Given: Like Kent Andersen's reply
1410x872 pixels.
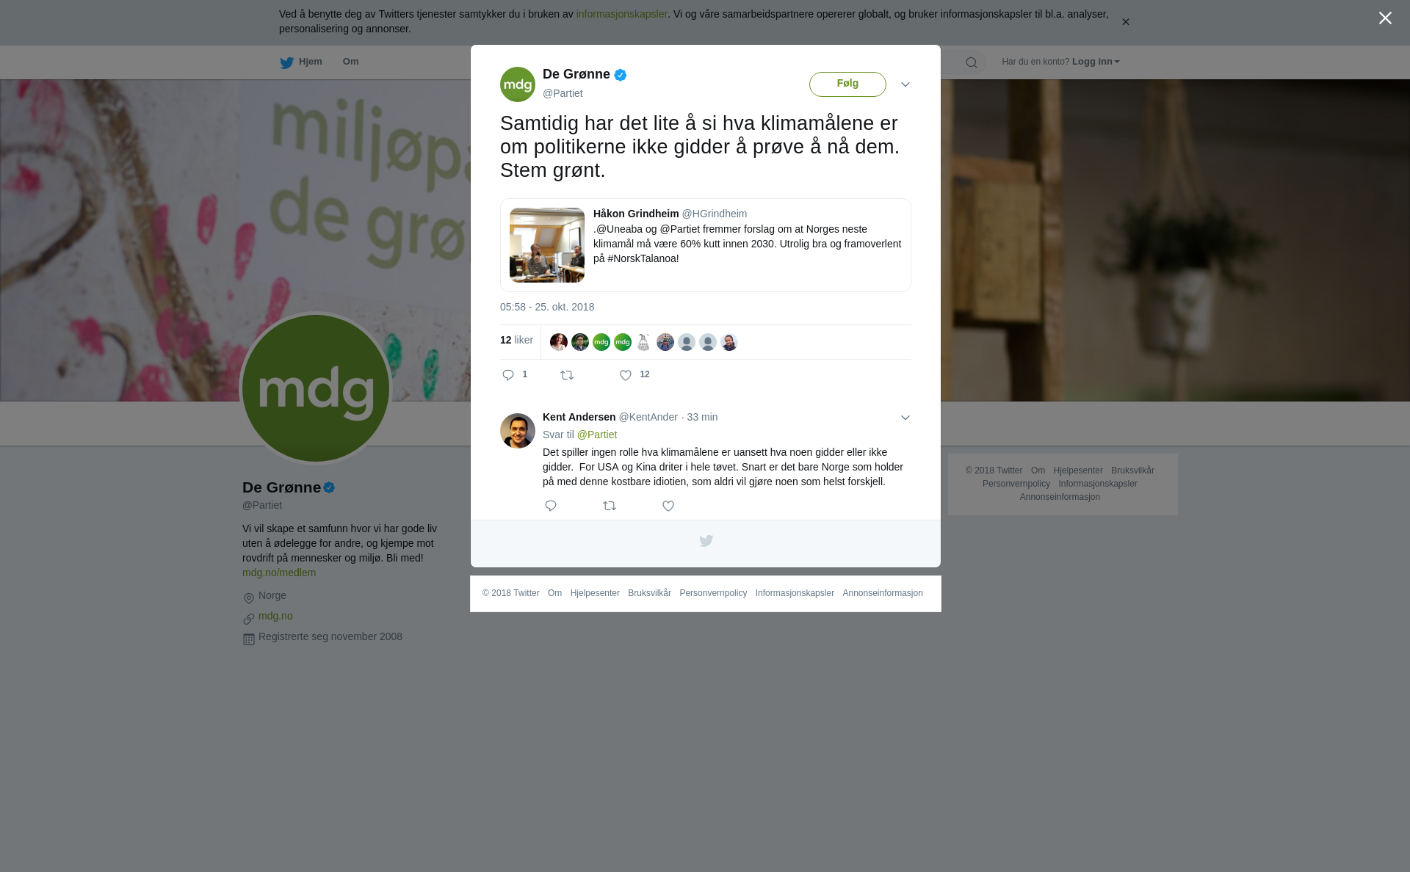Looking at the screenshot, I should pos(668,506).
